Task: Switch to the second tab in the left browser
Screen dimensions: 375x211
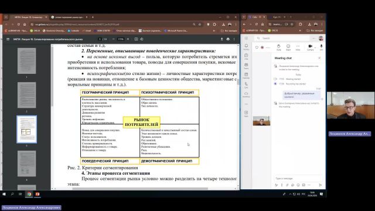Action: point(69,17)
